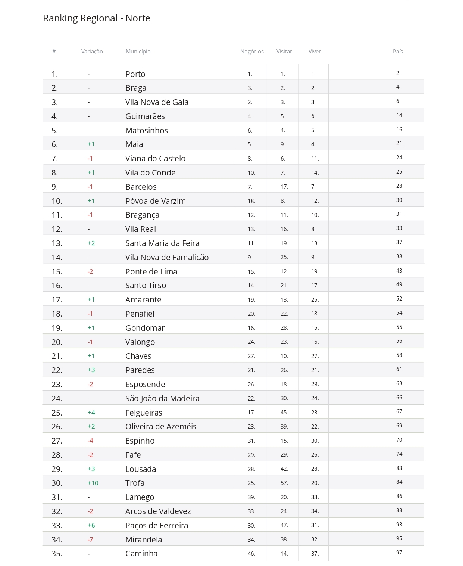The height and width of the screenshot is (566, 463).
Task: Select the Viana do Castelo row
Action: coord(233,158)
